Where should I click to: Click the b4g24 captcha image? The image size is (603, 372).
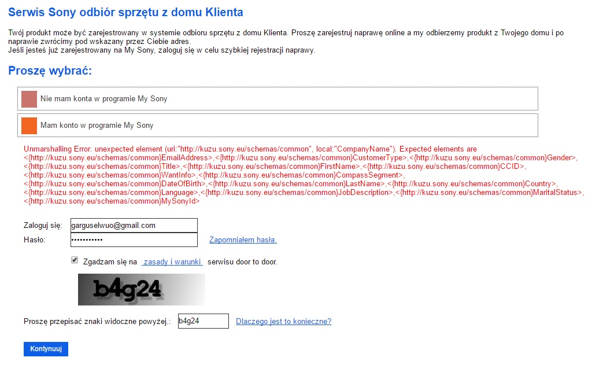(141, 289)
